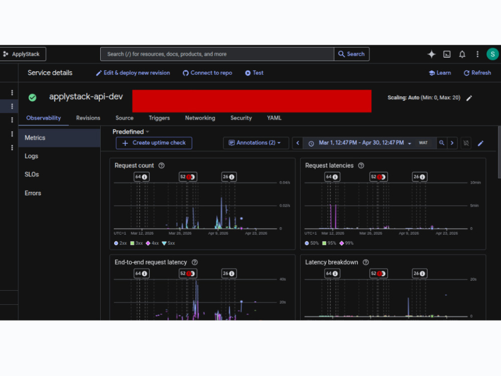This screenshot has width=501, height=376.
Task: Click the 64 annotation marker in Request count
Action: click(141, 177)
